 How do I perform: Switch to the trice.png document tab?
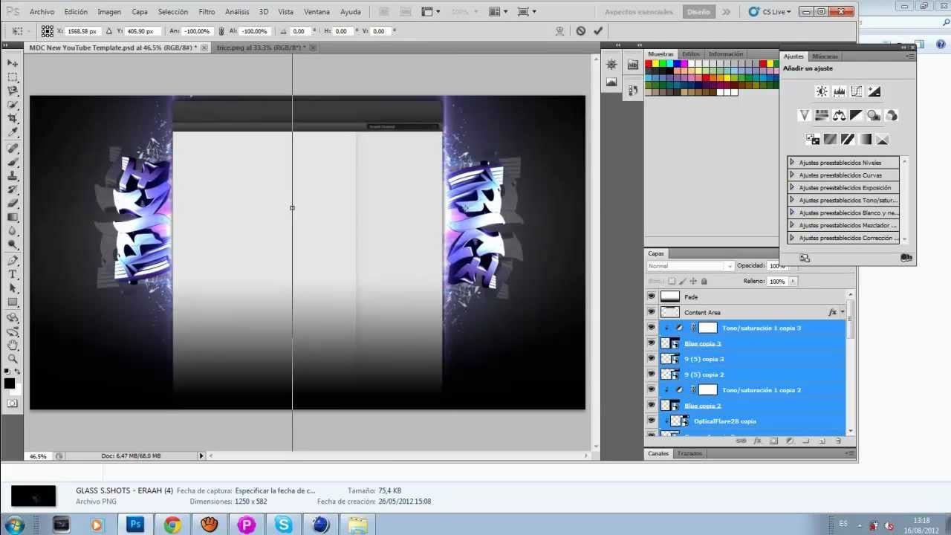tap(260, 48)
